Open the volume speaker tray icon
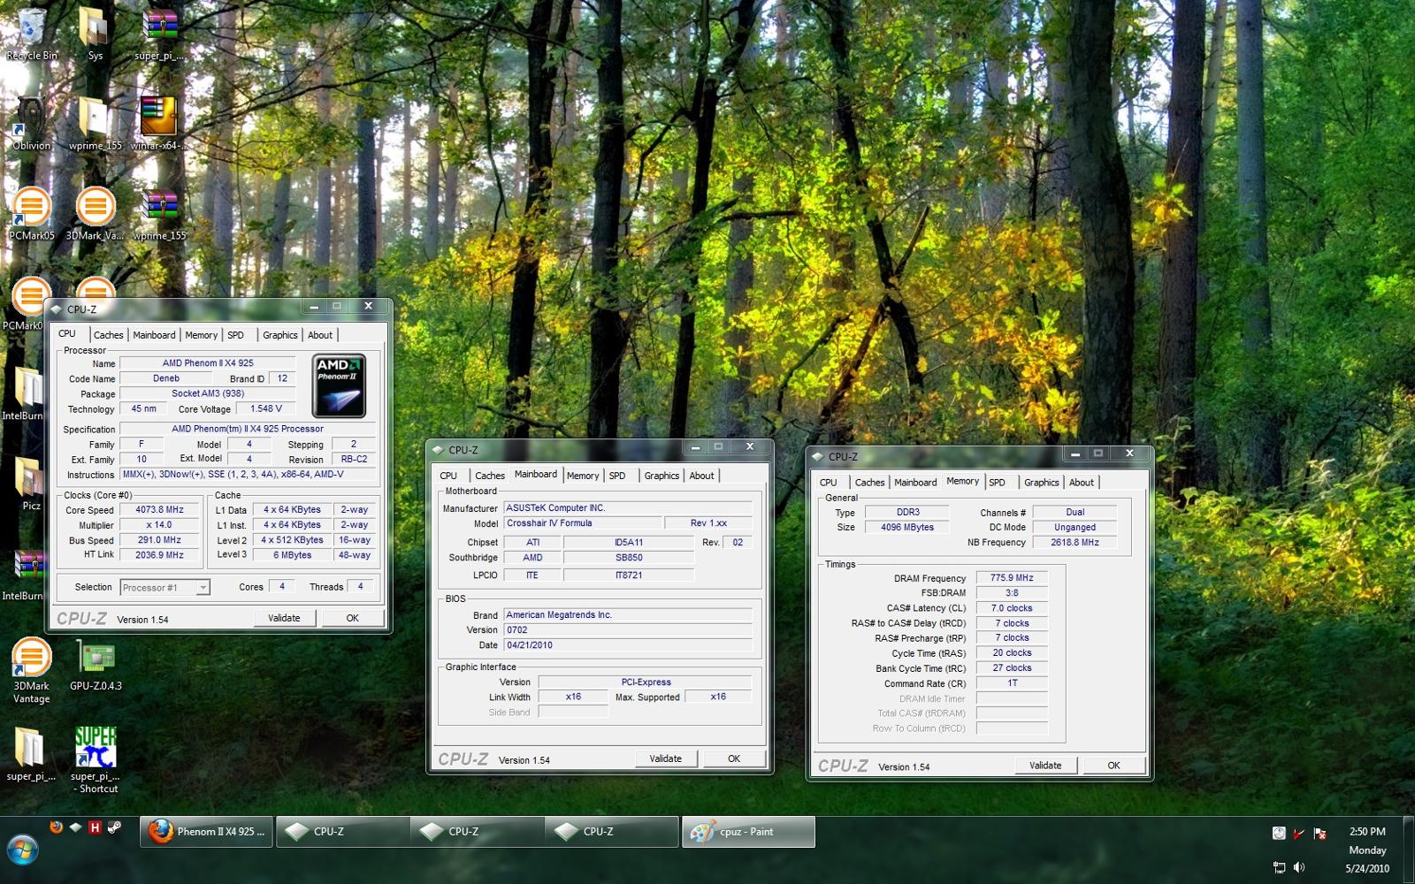 tap(1299, 867)
